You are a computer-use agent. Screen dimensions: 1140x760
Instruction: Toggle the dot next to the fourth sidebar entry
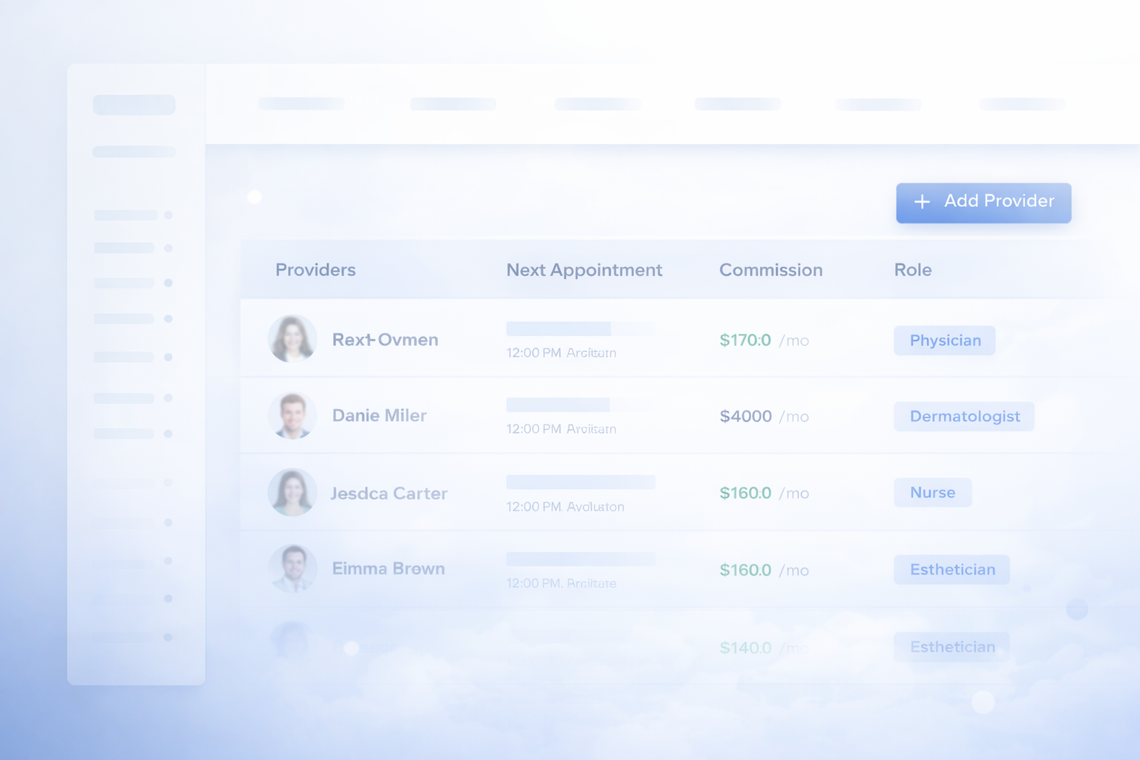167,318
